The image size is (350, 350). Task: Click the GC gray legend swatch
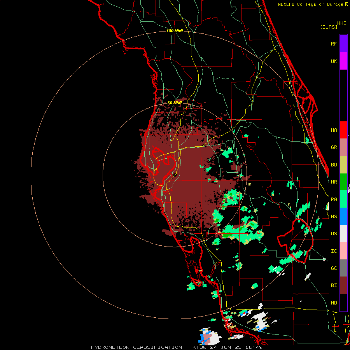tap(343, 268)
